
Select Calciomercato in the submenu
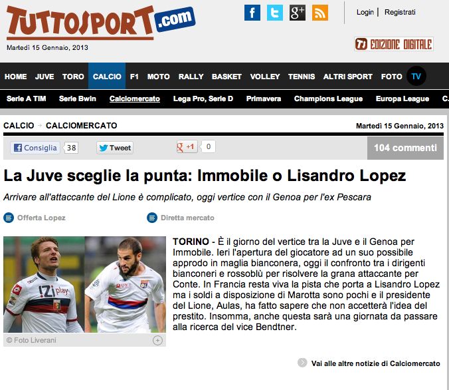click(135, 98)
